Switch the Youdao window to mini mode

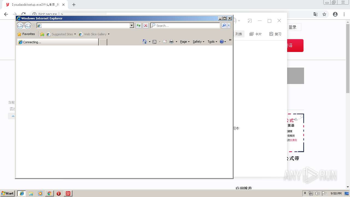(x=250, y=21)
